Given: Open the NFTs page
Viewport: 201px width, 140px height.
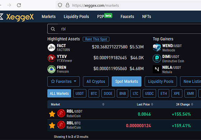Looking at the screenshot, I should tap(146, 16).
